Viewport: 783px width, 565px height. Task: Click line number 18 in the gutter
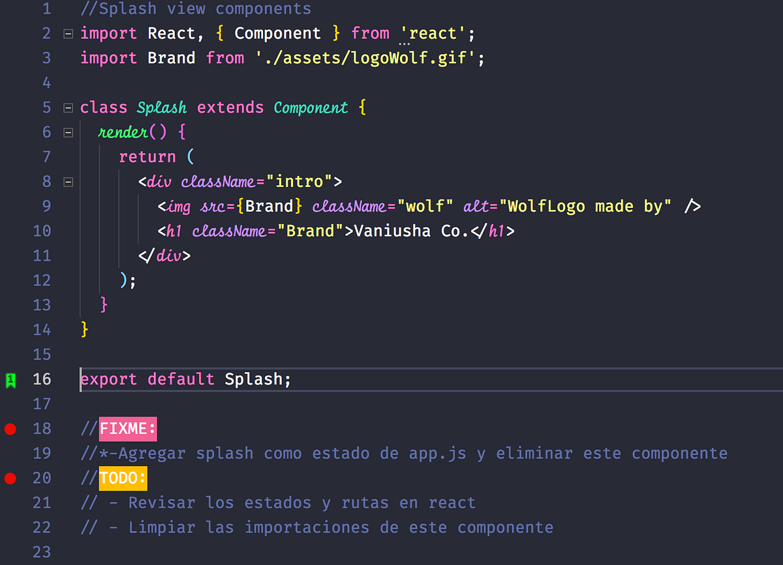[x=42, y=429]
